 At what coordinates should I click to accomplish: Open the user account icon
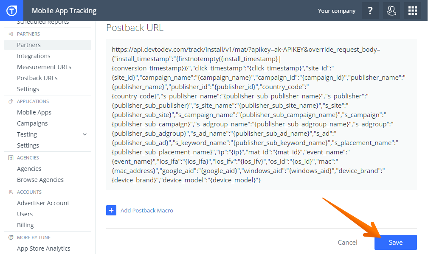pos(391,11)
